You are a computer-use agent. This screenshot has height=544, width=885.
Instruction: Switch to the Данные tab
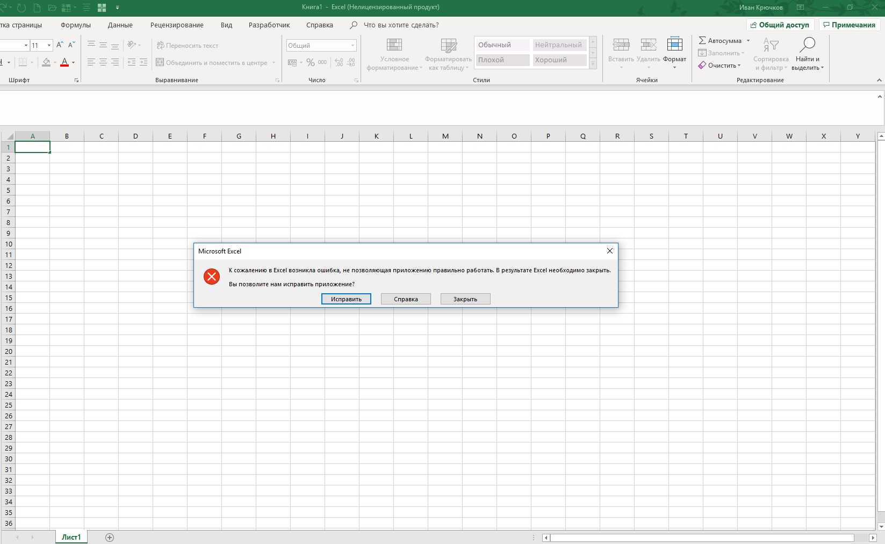click(120, 25)
